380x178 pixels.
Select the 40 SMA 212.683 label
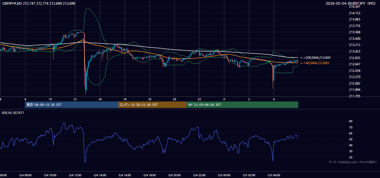314,63
